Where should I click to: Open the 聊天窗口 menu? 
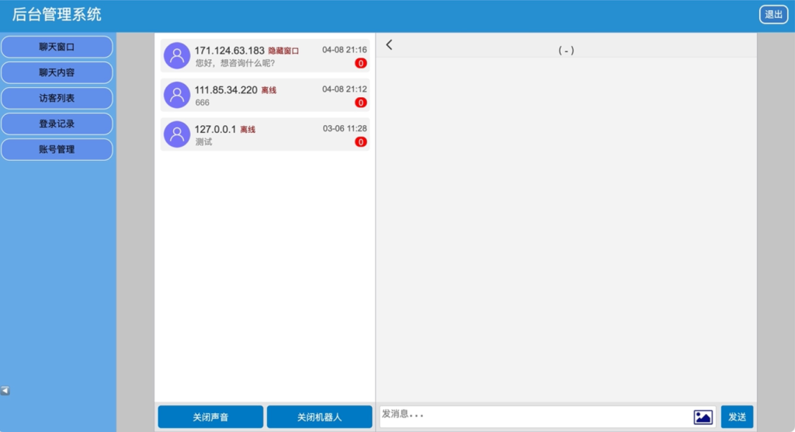(57, 47)
